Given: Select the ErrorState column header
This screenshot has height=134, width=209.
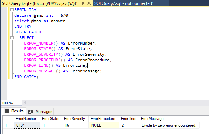Looking at the screenshot, I should (x=51, y=119).
